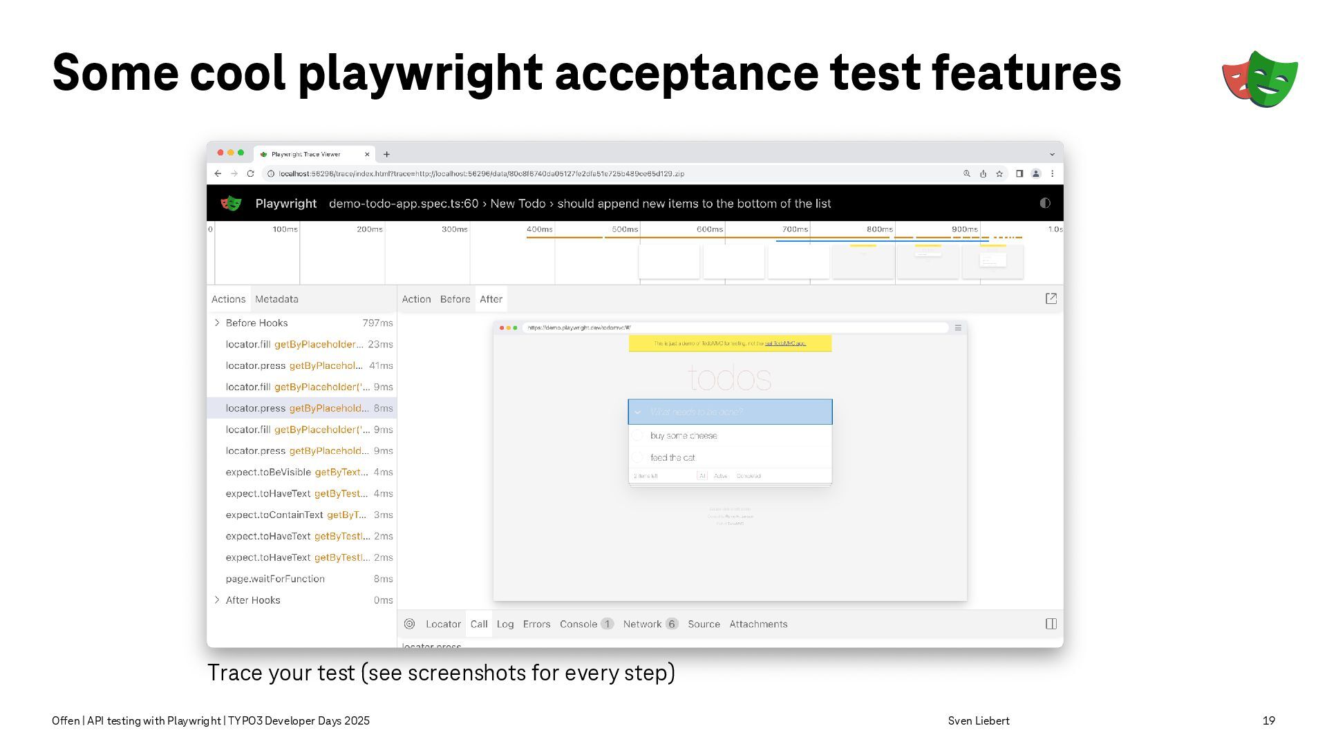This screenshot has width=1327, height=746.
Task: Open snapshot in new window icon
Action: [x=1051, y=298]
